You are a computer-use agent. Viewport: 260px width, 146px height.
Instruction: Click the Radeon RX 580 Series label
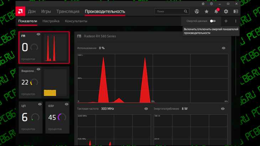point(100,36)
